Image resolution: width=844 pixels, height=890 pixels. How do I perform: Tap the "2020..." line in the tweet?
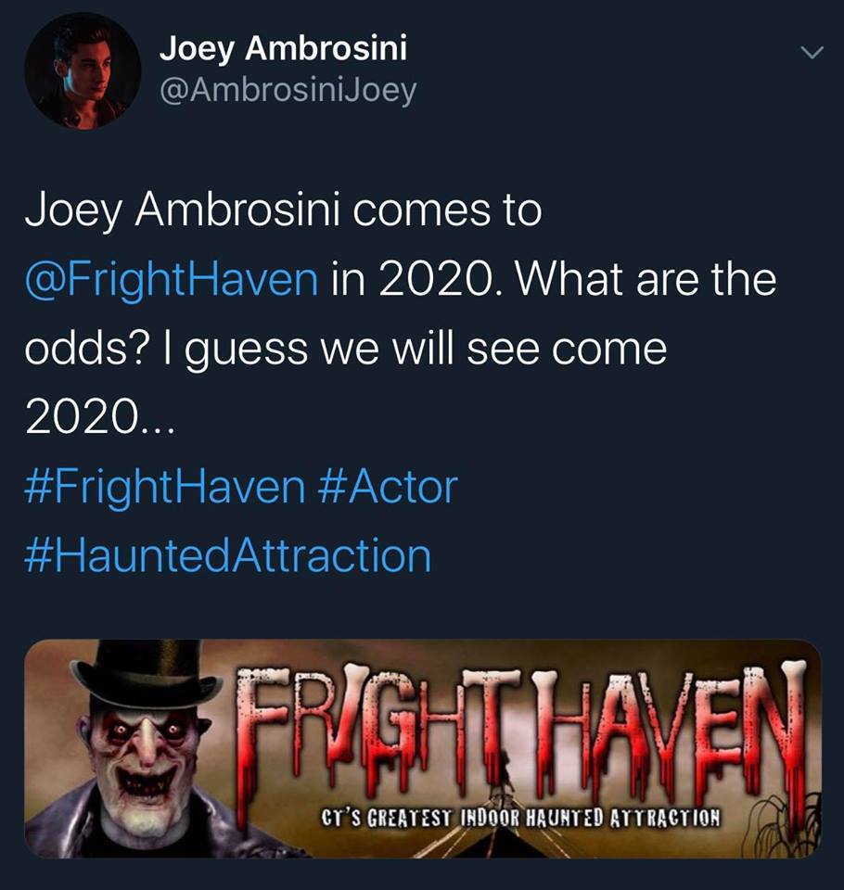click(98, 418)
